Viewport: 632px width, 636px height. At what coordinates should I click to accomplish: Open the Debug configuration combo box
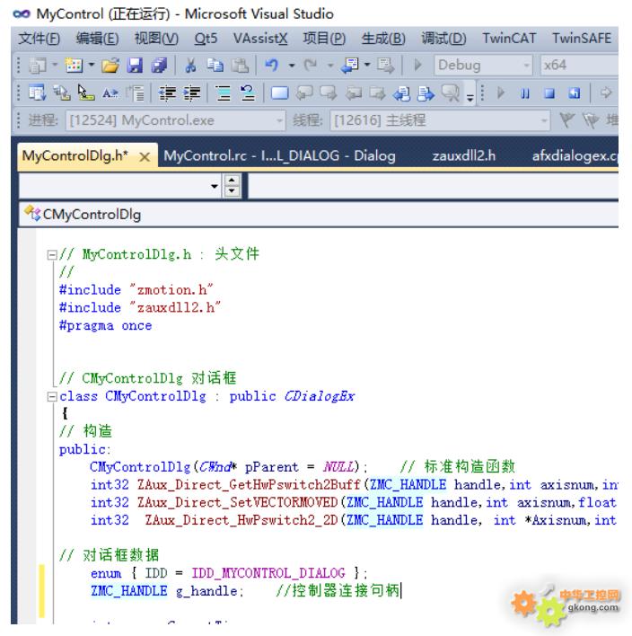pos(483,65)
